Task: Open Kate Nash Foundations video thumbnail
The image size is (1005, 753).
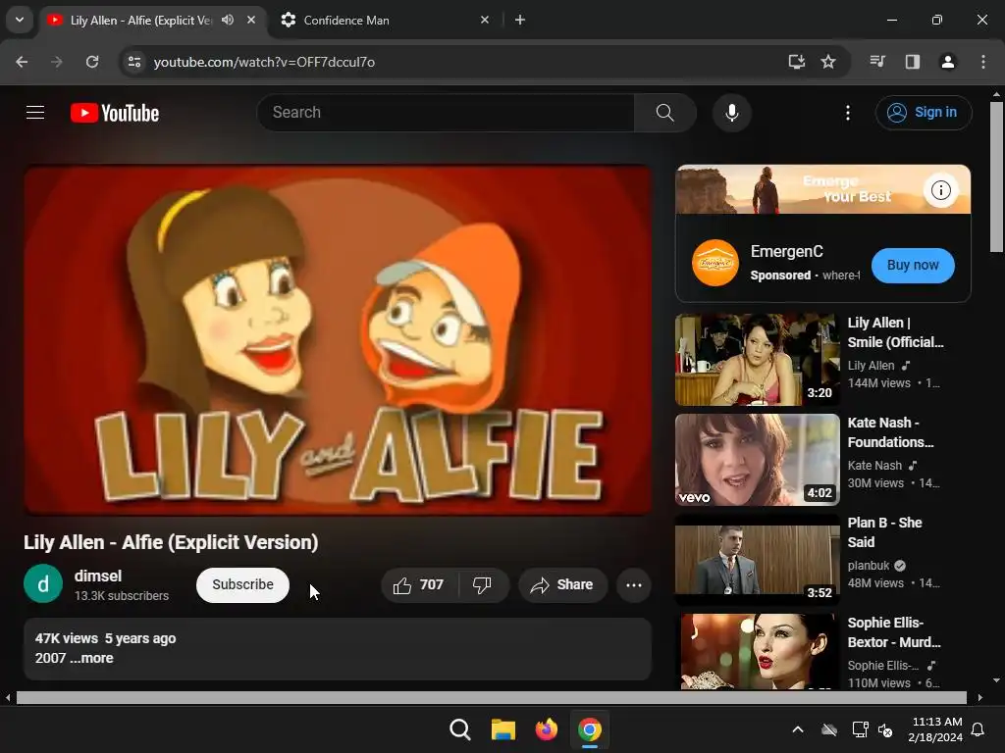Action: click(x=757, y=459)
